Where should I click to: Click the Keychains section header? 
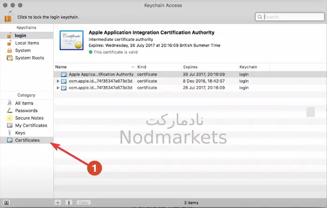26,27
